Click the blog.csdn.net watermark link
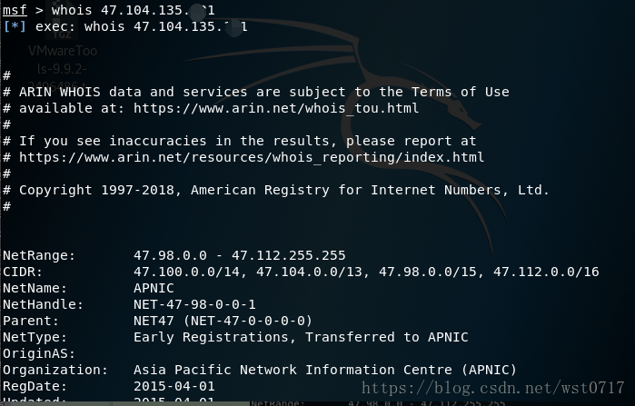635x406 pixels. tap(493, 388)
